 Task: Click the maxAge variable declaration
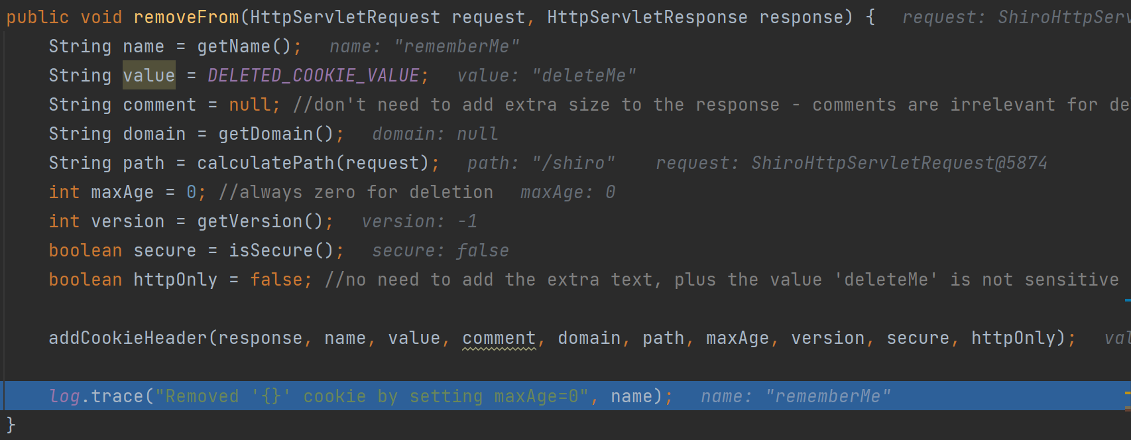pos(122,192)
